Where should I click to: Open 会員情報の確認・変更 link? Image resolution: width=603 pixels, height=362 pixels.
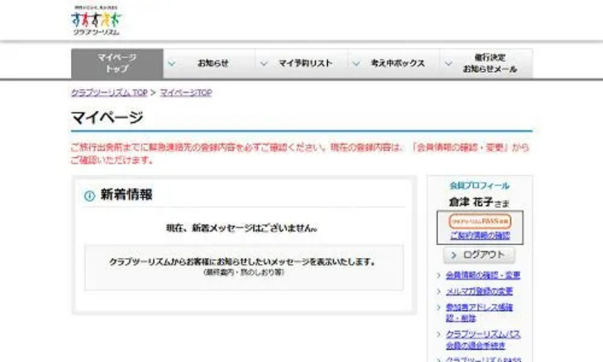pos(483,275)
